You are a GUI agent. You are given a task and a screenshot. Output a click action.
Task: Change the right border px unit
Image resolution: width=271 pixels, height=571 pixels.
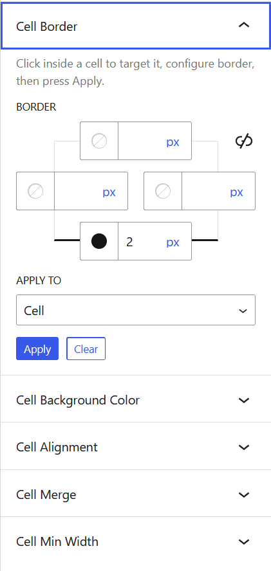coord(237,192)
